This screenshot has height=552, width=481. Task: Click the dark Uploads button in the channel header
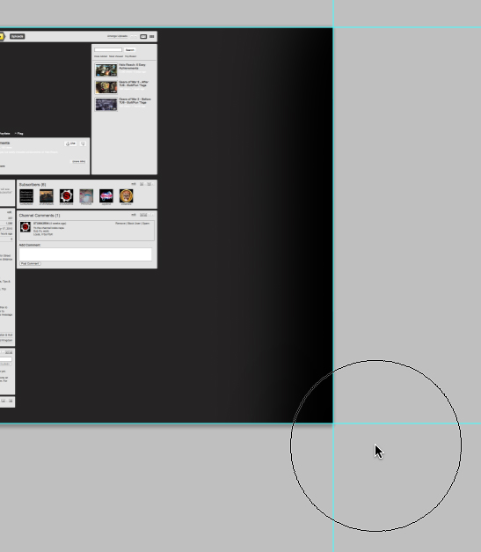pos(18,36)
